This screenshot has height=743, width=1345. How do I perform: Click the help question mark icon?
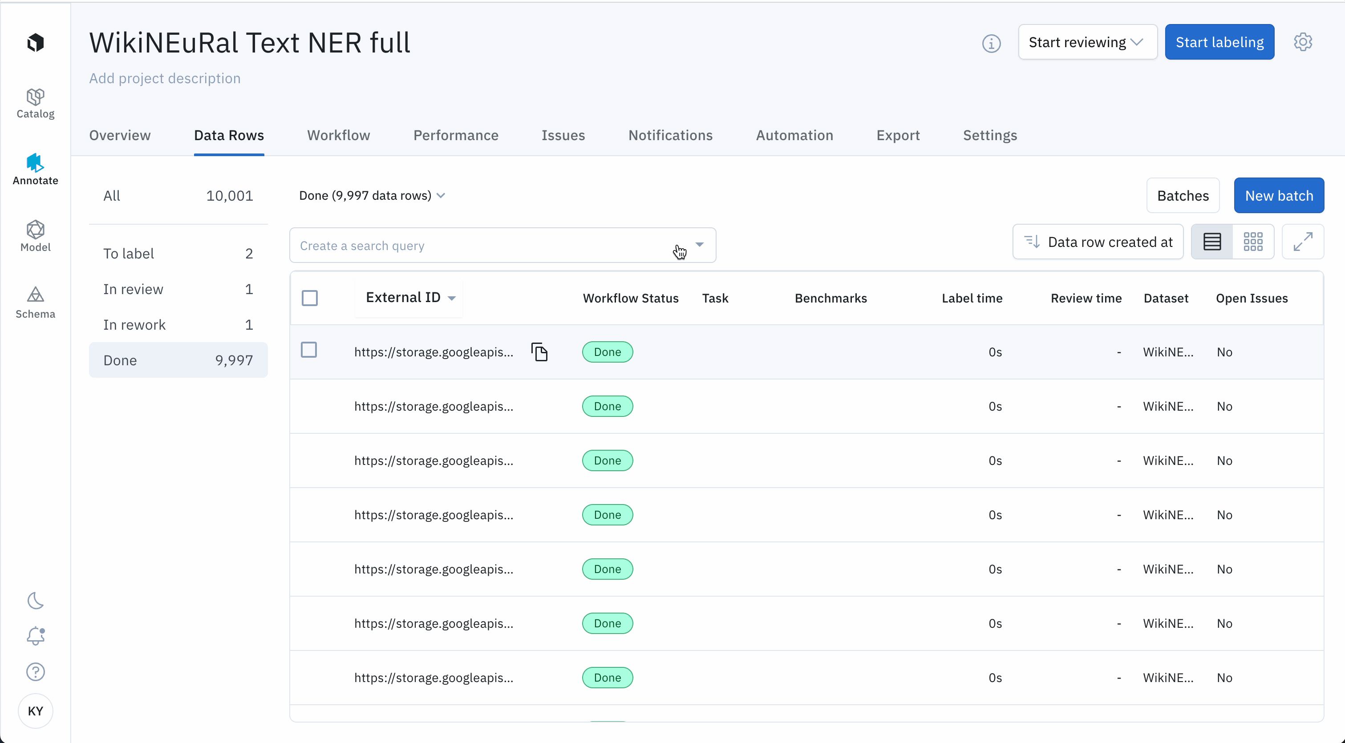[x=35, y=671]
